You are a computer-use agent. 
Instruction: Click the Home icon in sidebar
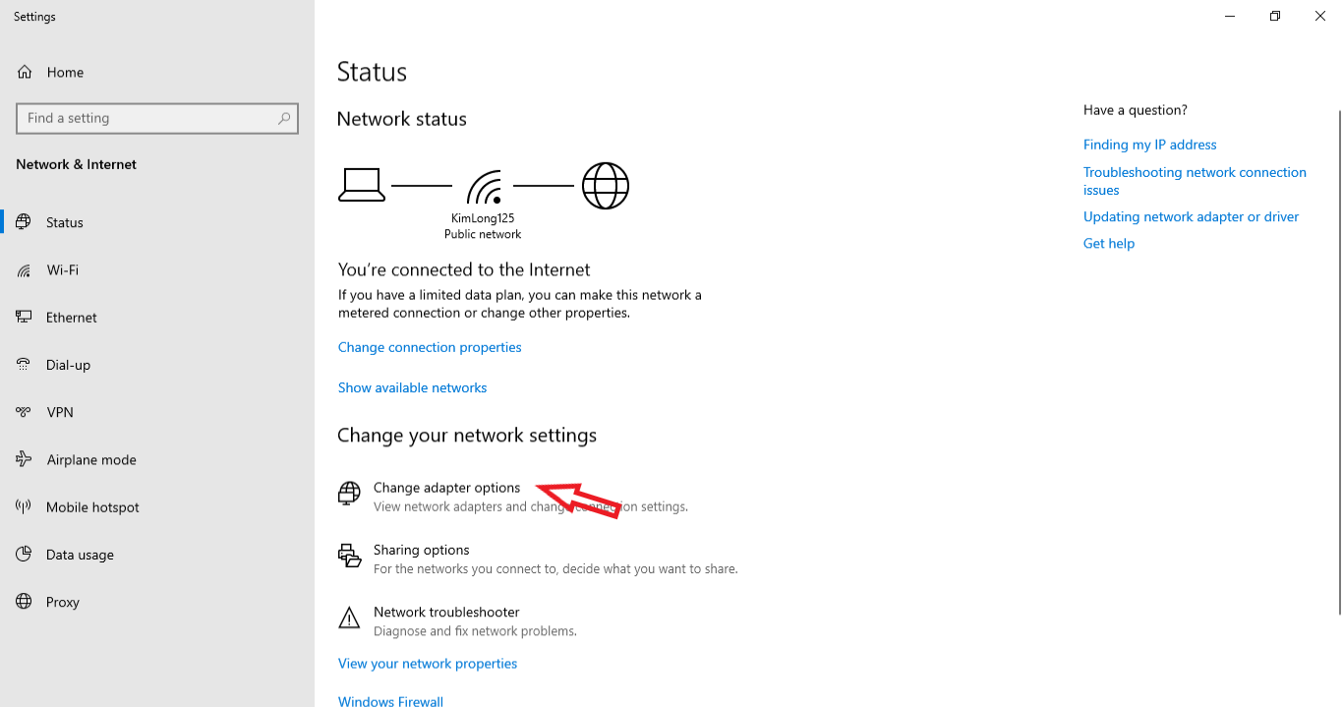click(x=25, y=73)
